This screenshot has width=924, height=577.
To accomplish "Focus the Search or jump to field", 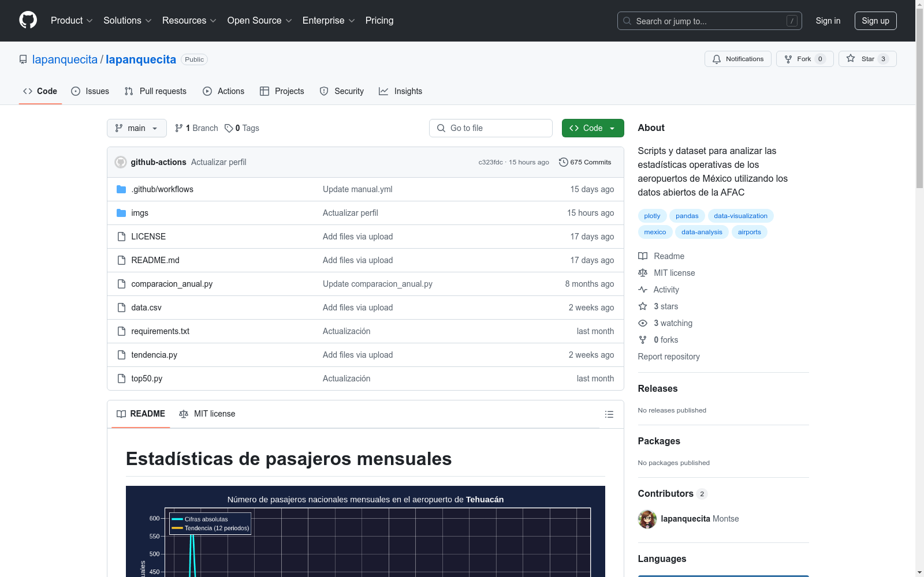I will click(710, 21).
